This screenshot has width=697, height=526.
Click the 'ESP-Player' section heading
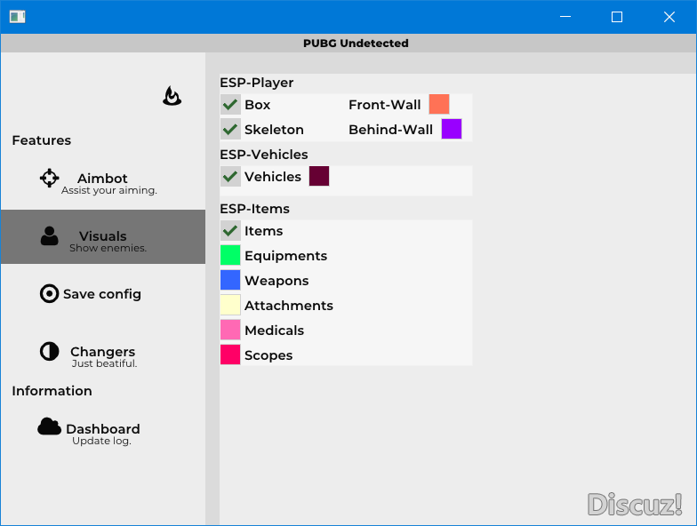[256, 83]
